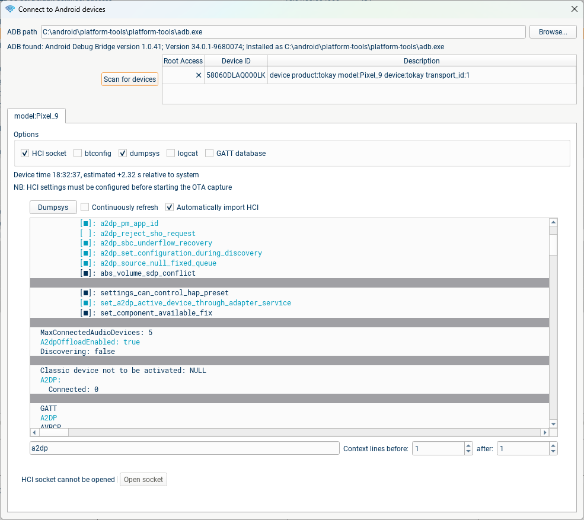Click the ADB path input field

283,32
